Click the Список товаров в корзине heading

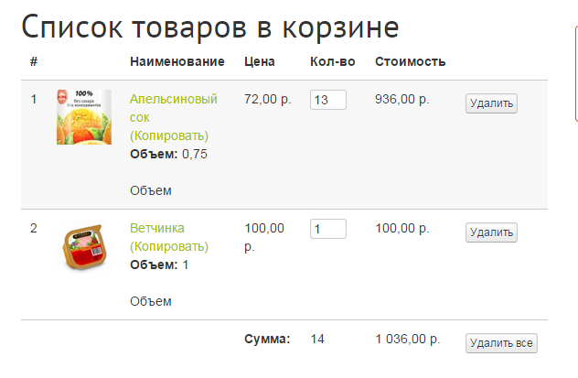point(209,27)
